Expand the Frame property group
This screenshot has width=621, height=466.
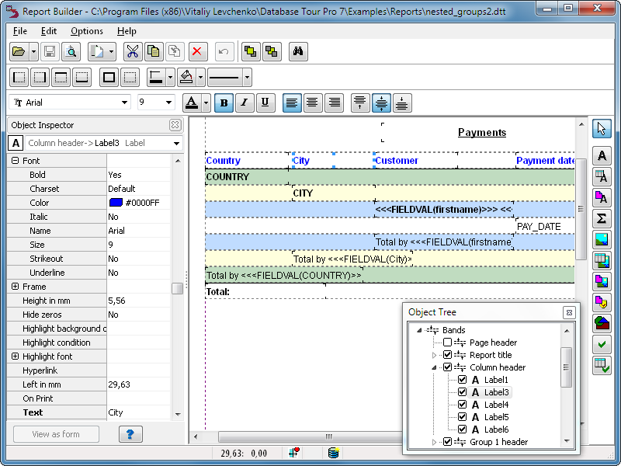tap(15, 287)
